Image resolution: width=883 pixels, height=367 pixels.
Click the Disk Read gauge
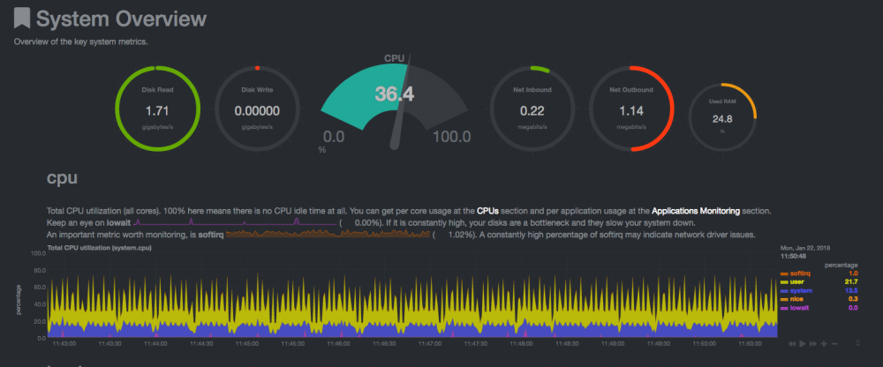[158, 109]
